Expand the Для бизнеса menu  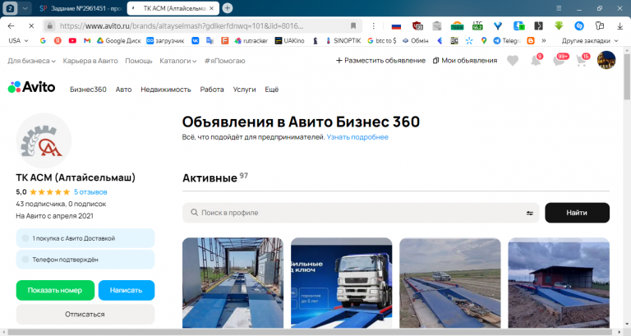coord(31,61)
